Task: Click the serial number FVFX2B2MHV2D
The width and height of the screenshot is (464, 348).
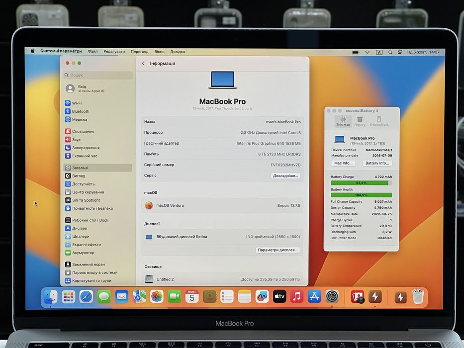Action: pyautogui.click(x=285, y=165)
